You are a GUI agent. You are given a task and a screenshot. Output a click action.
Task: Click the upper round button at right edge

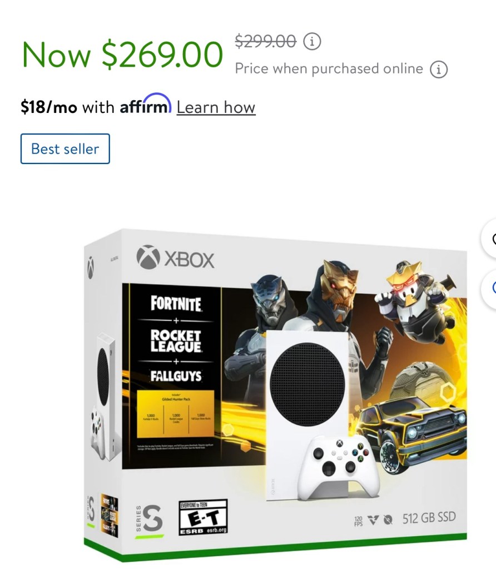[x=489, y=239]
